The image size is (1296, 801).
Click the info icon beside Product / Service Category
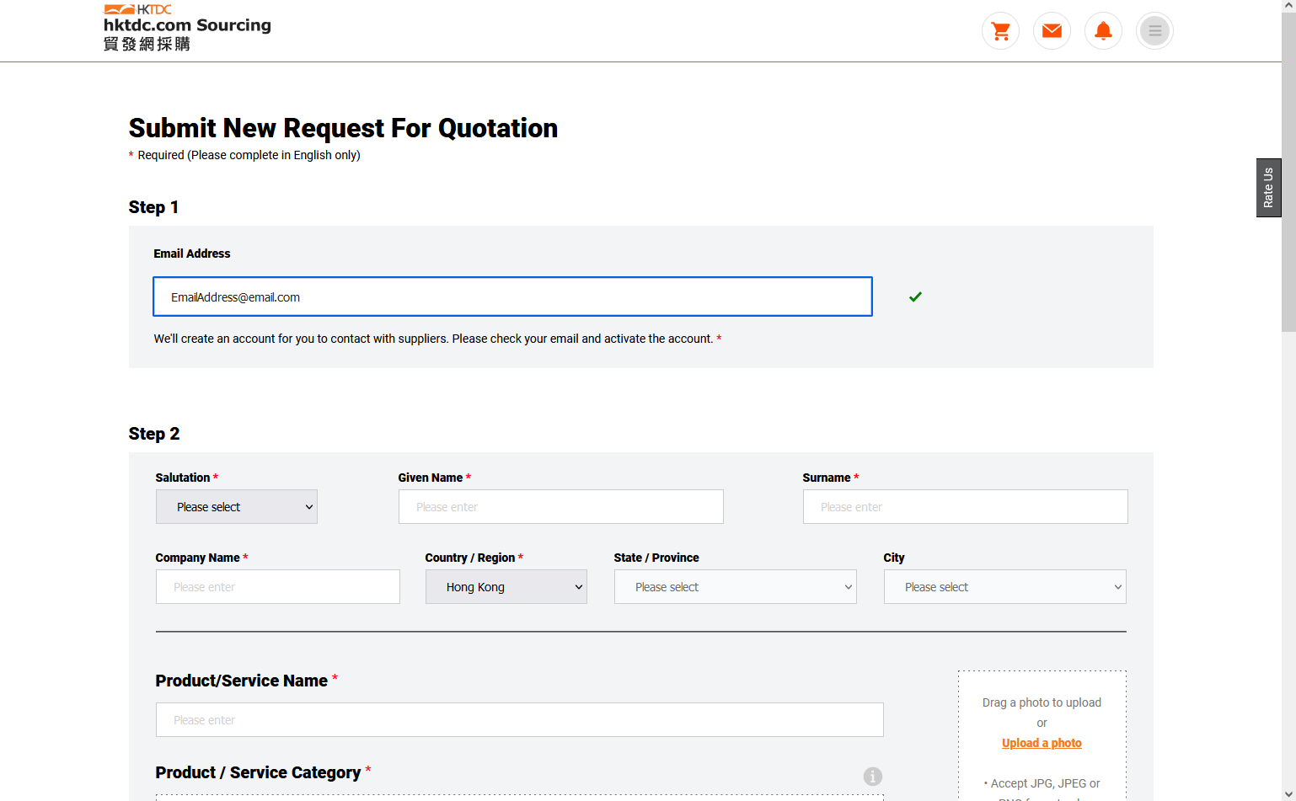pyautogui.click(x=873, y=777)
